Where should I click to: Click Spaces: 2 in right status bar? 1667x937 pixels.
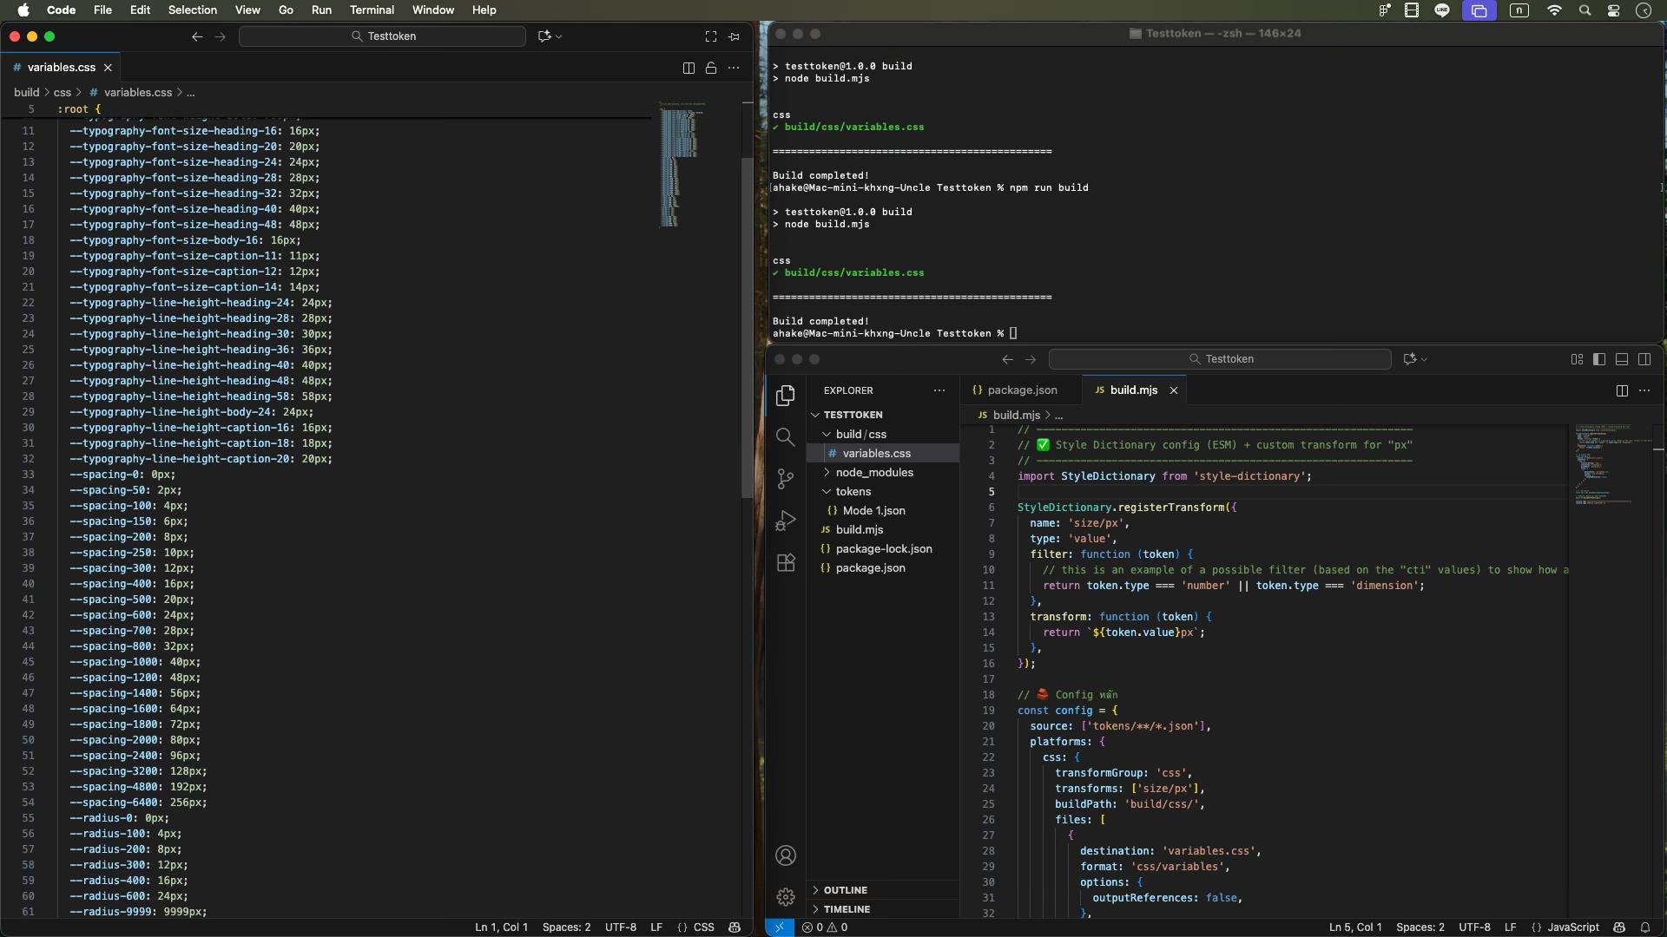[x=1420, y=927]
